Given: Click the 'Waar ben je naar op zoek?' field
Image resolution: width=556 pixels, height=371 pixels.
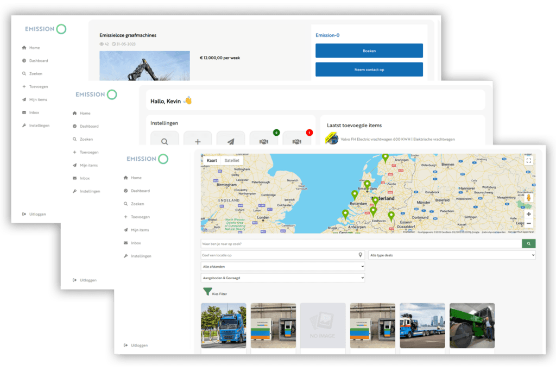Looking at the screenshot, I should 361,244.
